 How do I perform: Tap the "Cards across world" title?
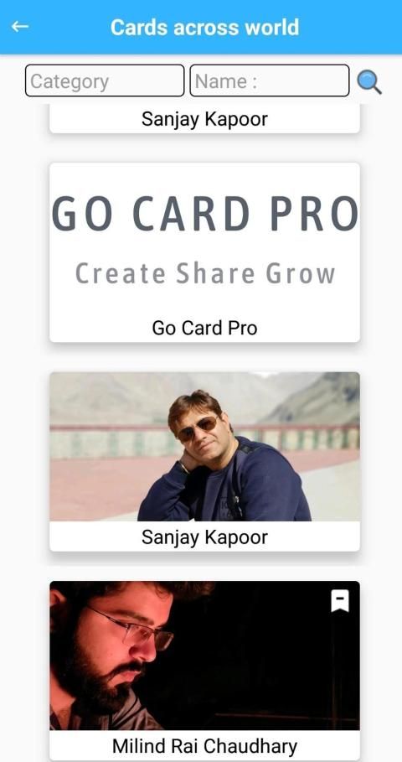tap(204, 27)
